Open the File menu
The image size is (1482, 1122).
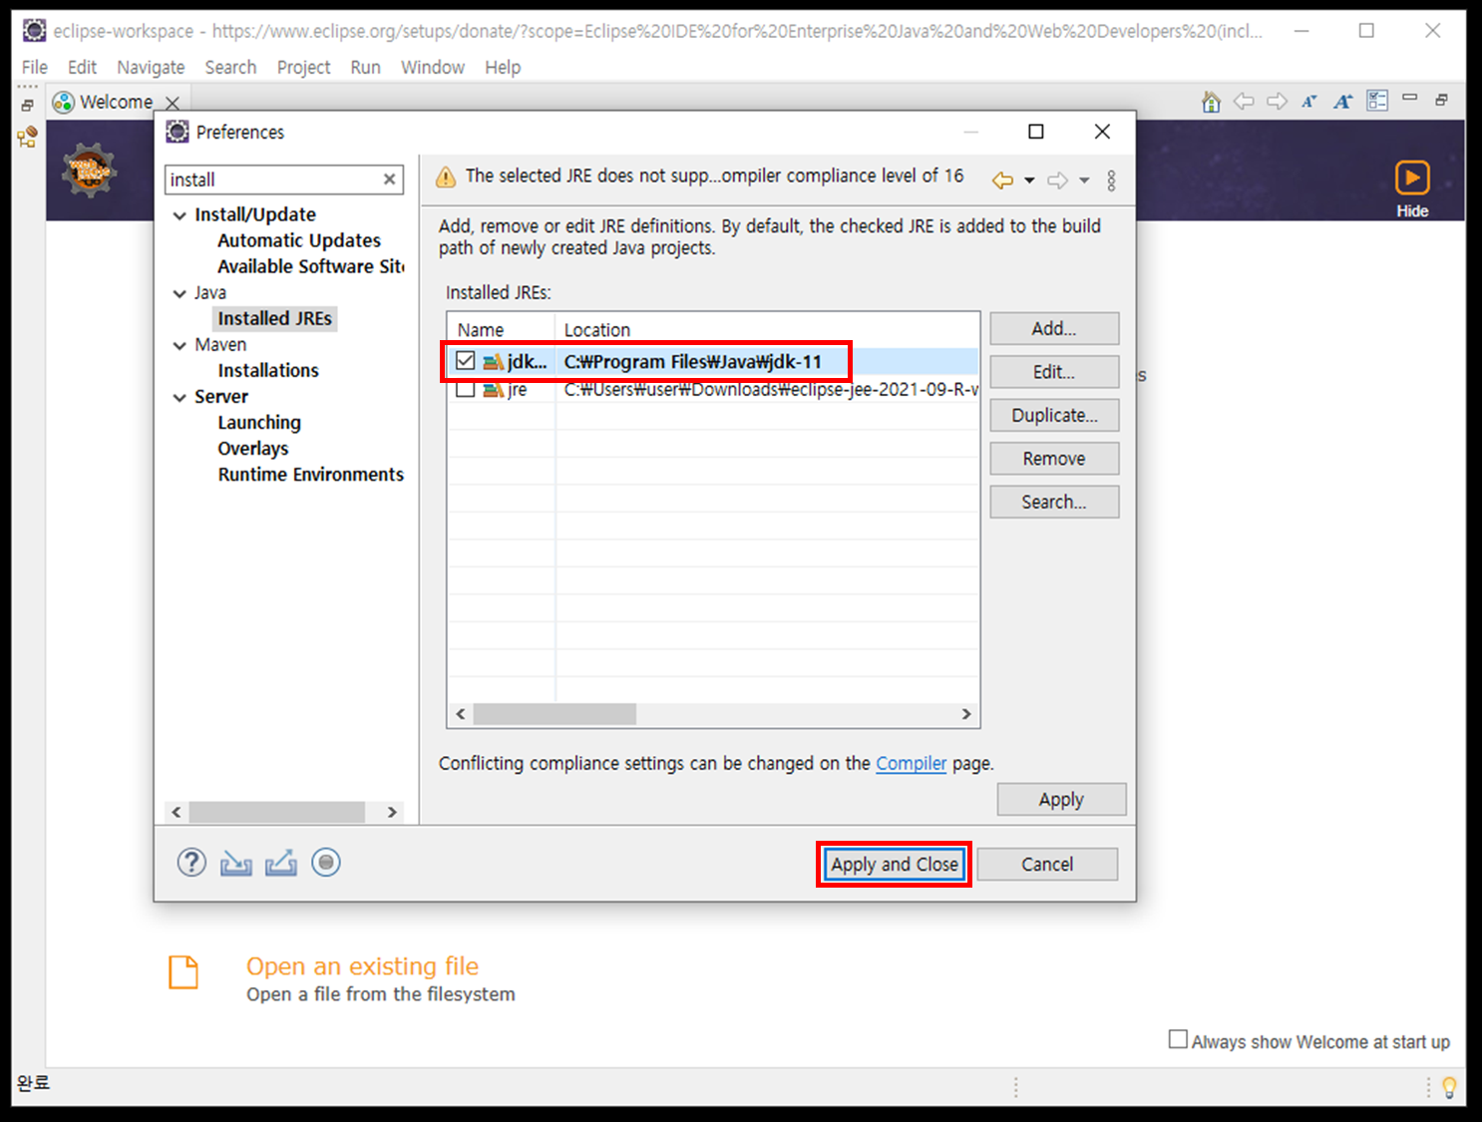34,67
